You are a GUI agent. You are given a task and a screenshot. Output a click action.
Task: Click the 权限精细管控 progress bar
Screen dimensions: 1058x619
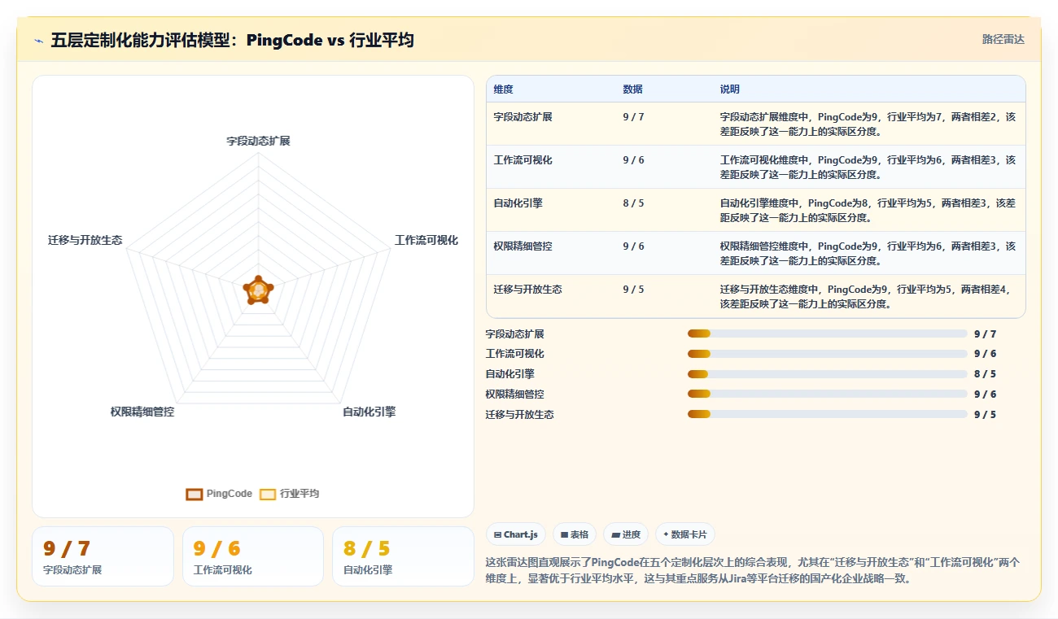coord(827,394)
